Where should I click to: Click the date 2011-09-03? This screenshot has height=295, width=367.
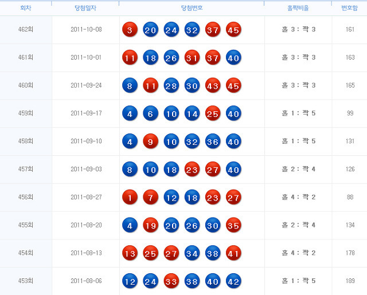(x=86, y=169)
